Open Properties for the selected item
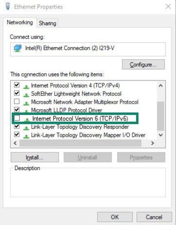This screenshot has width=176, height=225. 141,157
